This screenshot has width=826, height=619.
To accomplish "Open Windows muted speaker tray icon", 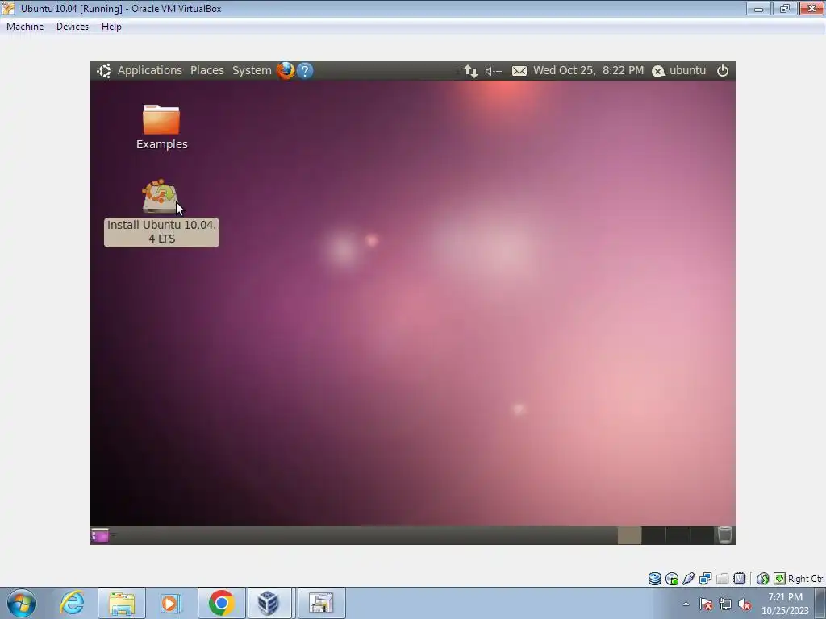I will pos(745,604).
